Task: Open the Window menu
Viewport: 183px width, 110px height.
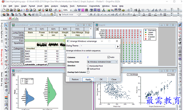Action: tap(106, 6)
